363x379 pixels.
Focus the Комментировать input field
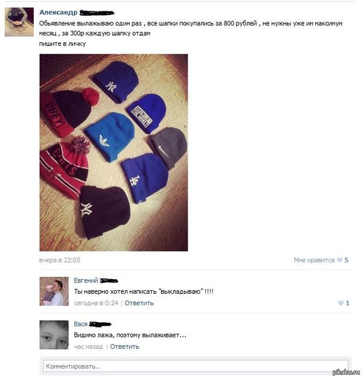(x=195, y=366)
